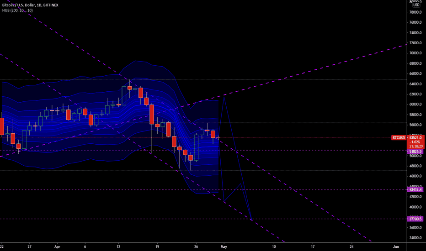Click the 27 date label on time axis
Screen dimensions: 426x251
pyautogui.click(x=29, y=246)
